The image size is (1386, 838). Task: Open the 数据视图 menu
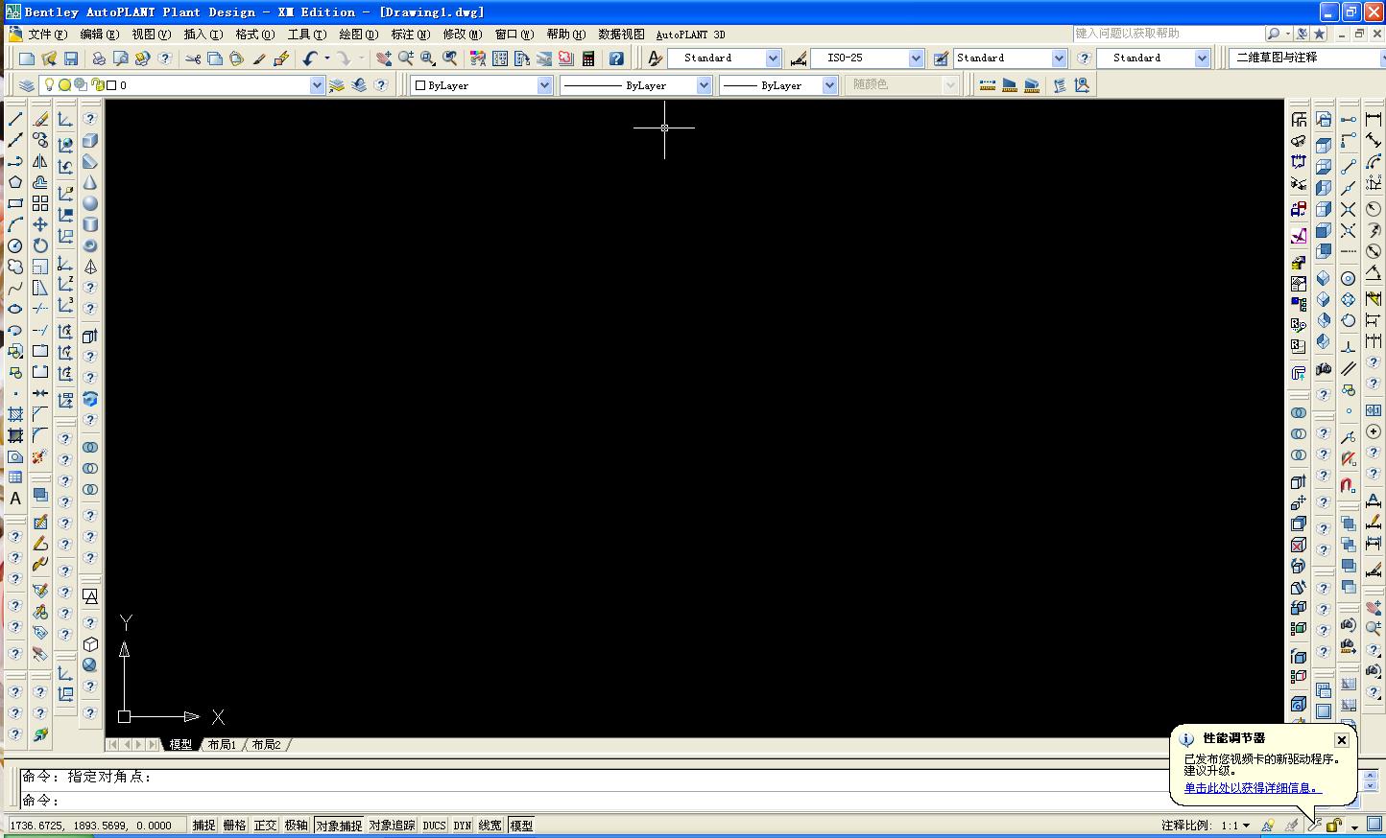coord(621,35)
